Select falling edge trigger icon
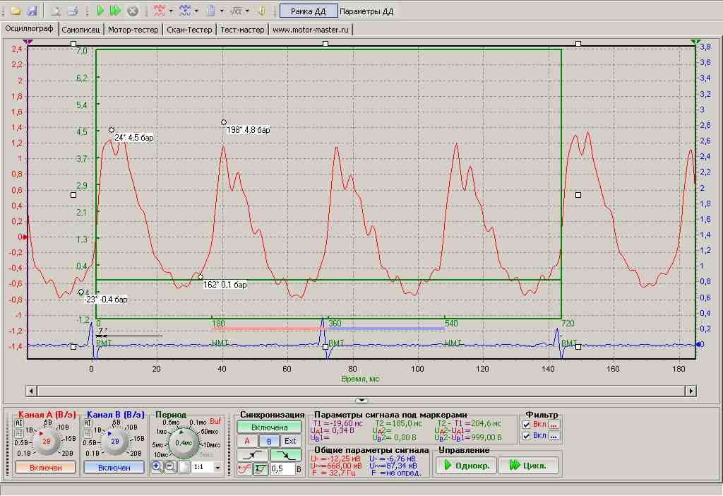 [x=286, y=454]
